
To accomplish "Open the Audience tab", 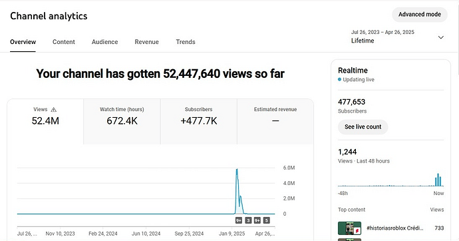I will 105,42.
